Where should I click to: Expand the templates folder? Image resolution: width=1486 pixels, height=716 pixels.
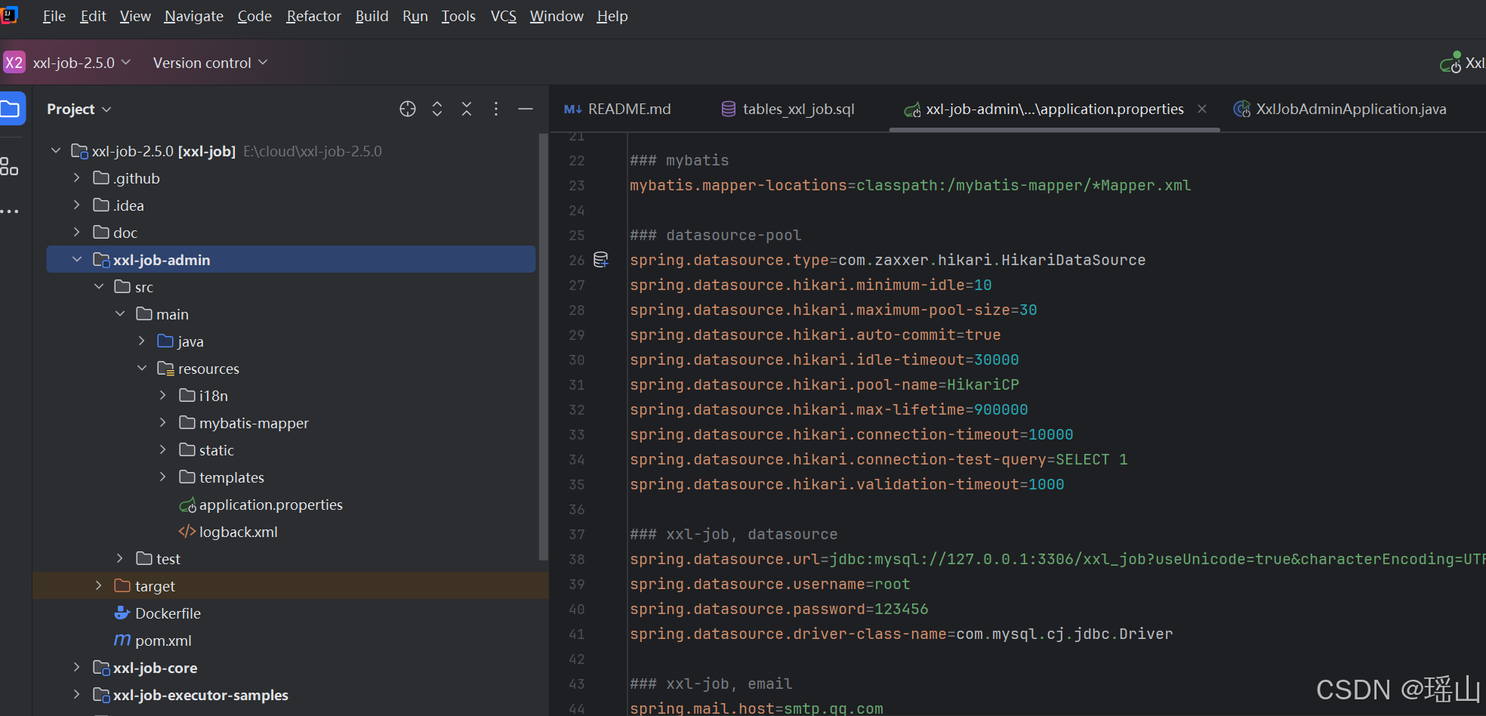coord(163,477)
